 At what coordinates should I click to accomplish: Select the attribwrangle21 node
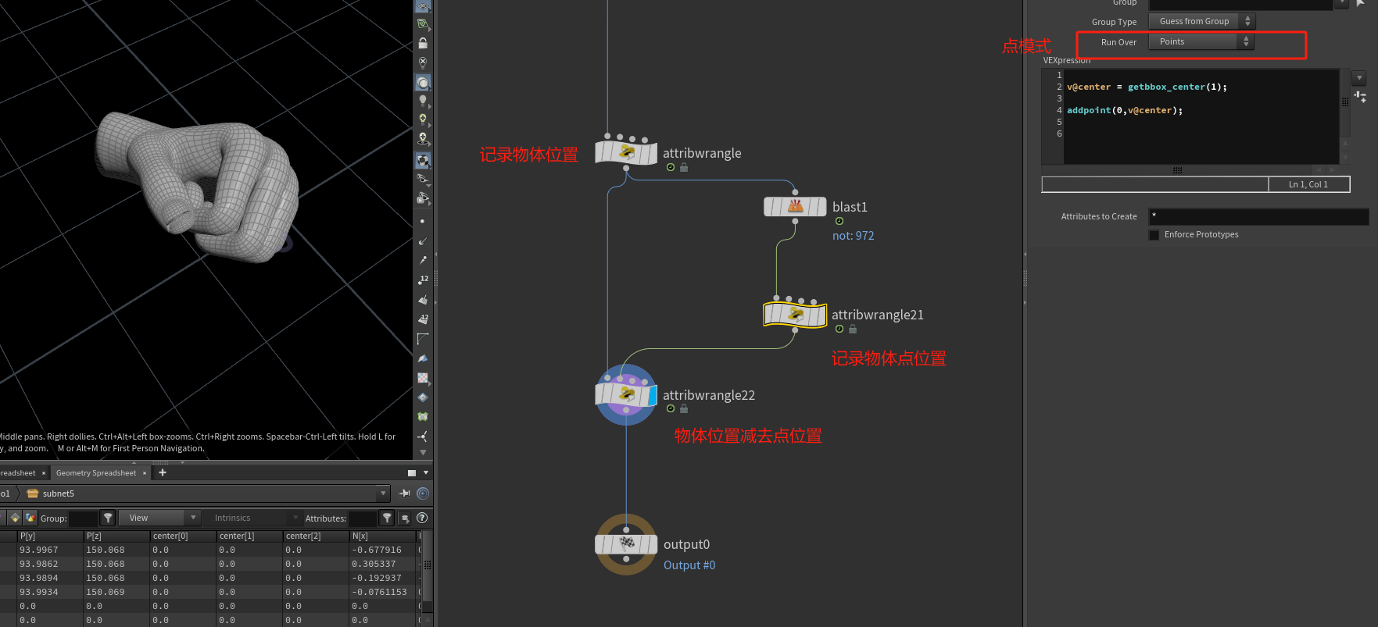(x=795, y=315)
